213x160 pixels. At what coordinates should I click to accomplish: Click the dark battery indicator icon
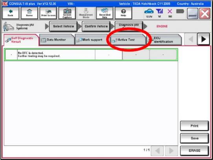point(180,11)
